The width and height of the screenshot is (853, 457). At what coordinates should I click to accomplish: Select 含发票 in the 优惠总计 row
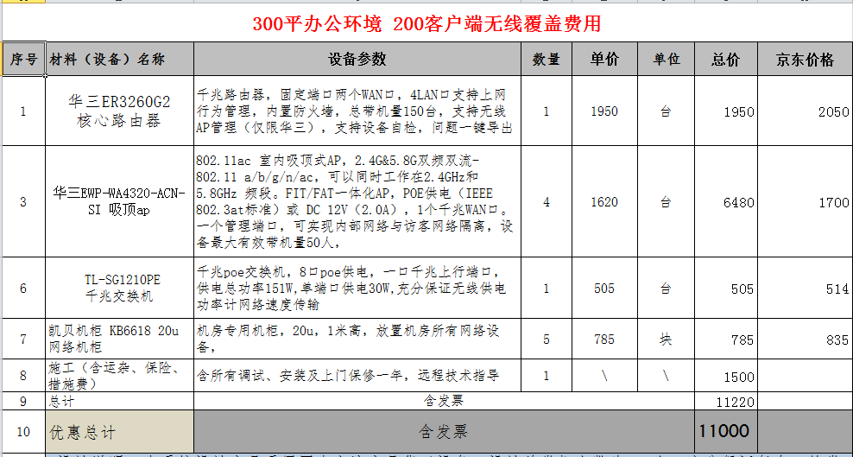(444, 432)
